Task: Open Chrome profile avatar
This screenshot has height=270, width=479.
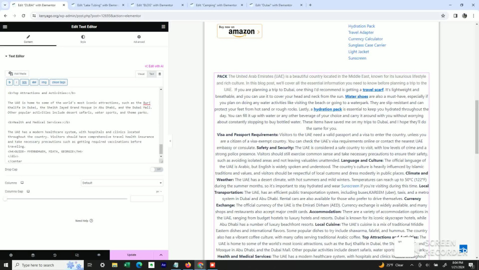Action: click(465, 16)
